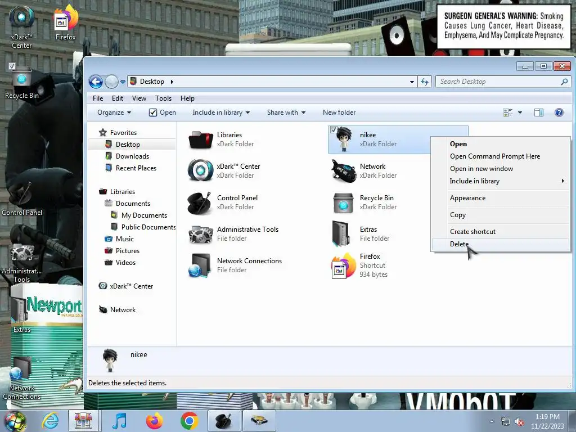This screenshot has width=576, height=432.
Task: Click the New folder button
Action: coord(339,112)
